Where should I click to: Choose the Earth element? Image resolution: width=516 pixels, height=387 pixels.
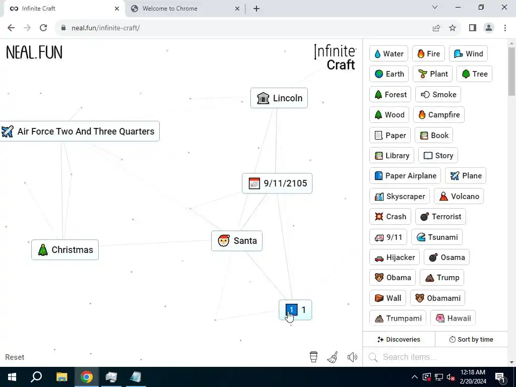tap(389, 74)
